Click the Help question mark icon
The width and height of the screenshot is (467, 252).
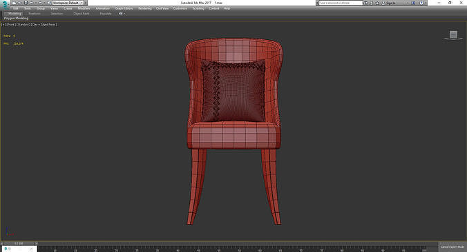(x=421, y=3)
